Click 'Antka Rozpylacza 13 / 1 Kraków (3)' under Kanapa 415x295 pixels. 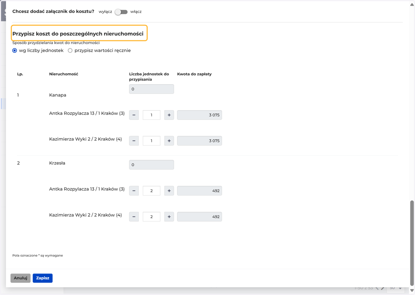click(x=87, y=113)
